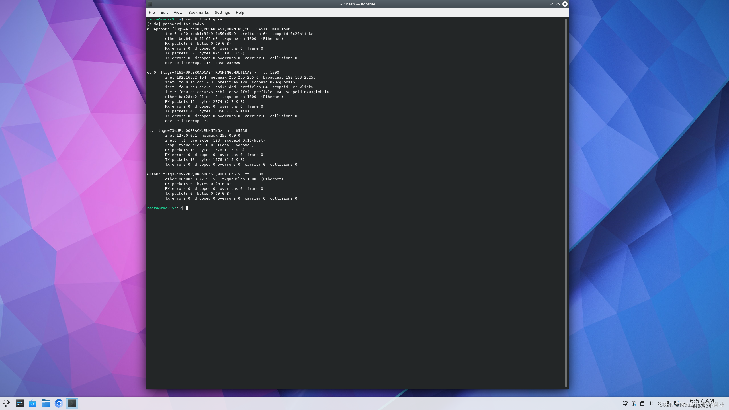
Task: Launch the Discover software store
Action: click(33, 403)
